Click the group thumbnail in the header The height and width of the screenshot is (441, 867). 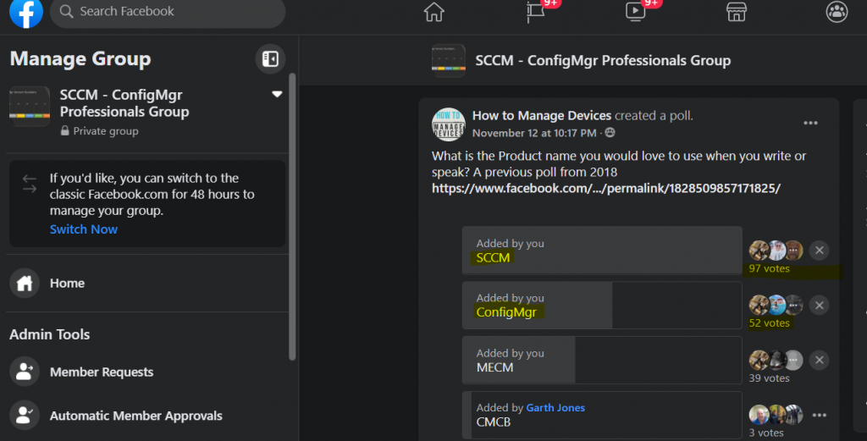point(449,60)
